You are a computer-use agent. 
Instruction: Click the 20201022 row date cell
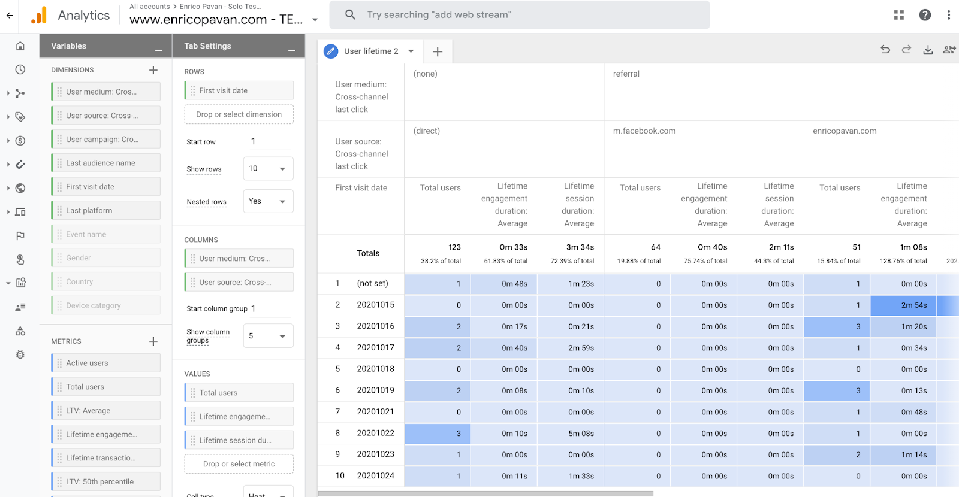click(376, 433)
